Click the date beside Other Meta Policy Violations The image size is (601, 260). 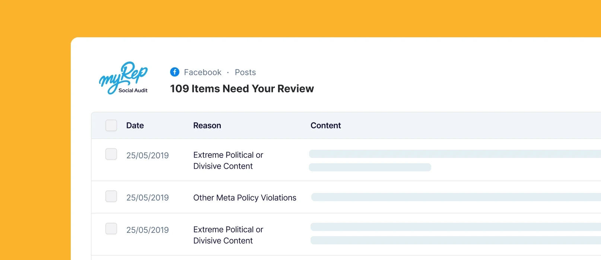tap(147, 198)
